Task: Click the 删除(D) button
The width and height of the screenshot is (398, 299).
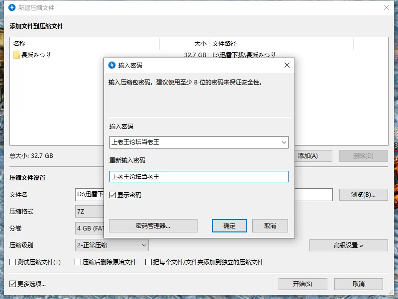Action: click(x=364, y=156)
